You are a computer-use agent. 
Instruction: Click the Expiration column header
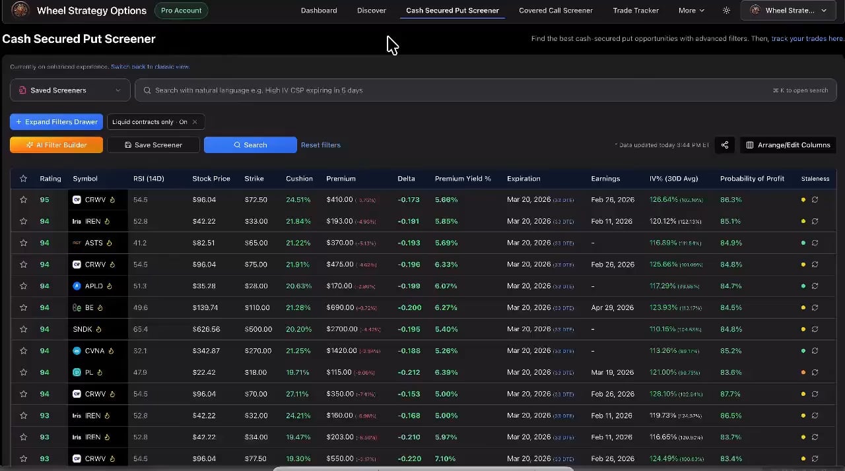[x=524, y=179]
